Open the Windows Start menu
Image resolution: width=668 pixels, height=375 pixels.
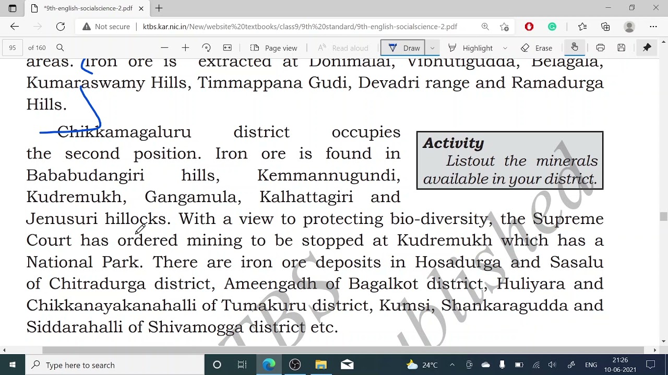[x=13, y=365]
